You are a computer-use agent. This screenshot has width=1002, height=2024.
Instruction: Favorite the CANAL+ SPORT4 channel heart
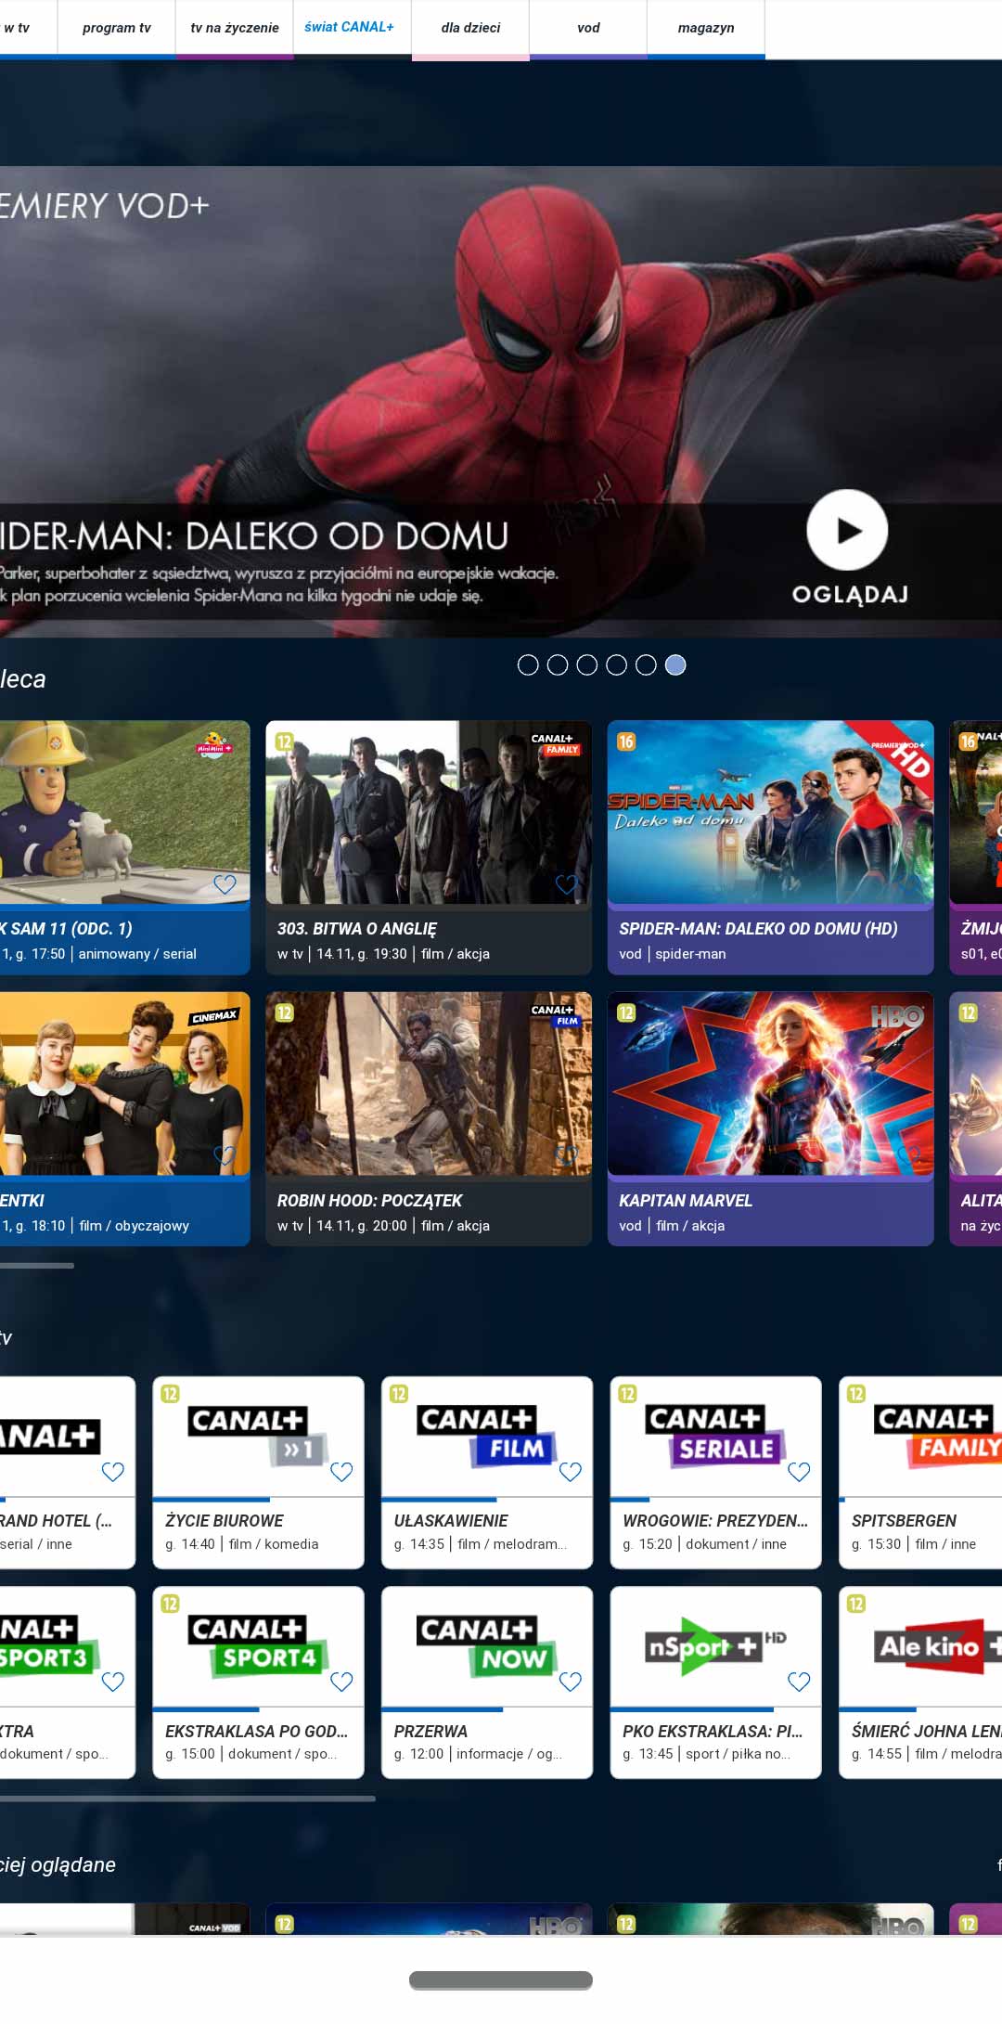341,1682
